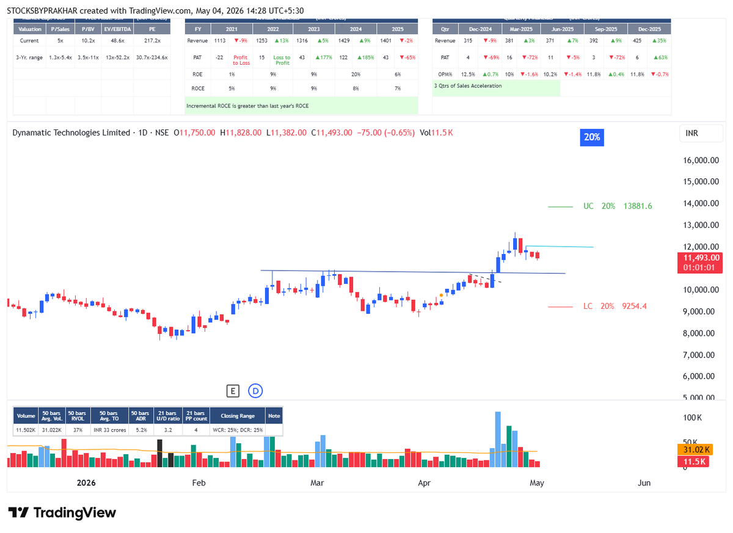Select the 2024 revenue value 1429
733x533 pixels.
click(x=345, y=41)
